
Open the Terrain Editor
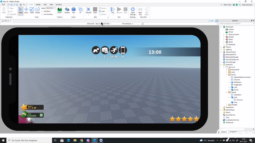(60, 10)
